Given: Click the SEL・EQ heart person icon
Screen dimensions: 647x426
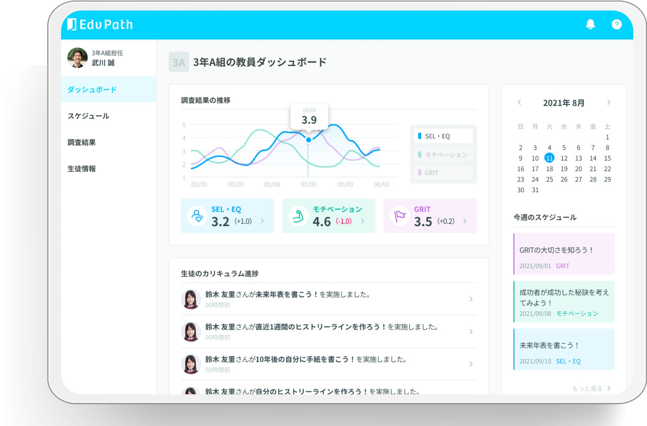Looking at the screenshot, I should [197, 216].
